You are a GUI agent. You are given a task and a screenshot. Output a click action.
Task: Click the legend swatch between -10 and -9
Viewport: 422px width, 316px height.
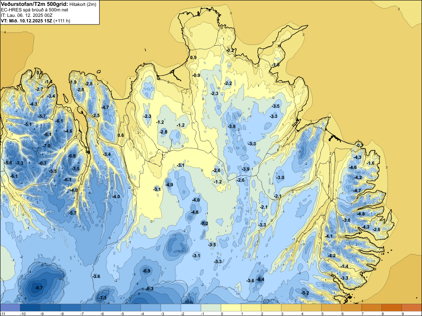click(30, 308)
